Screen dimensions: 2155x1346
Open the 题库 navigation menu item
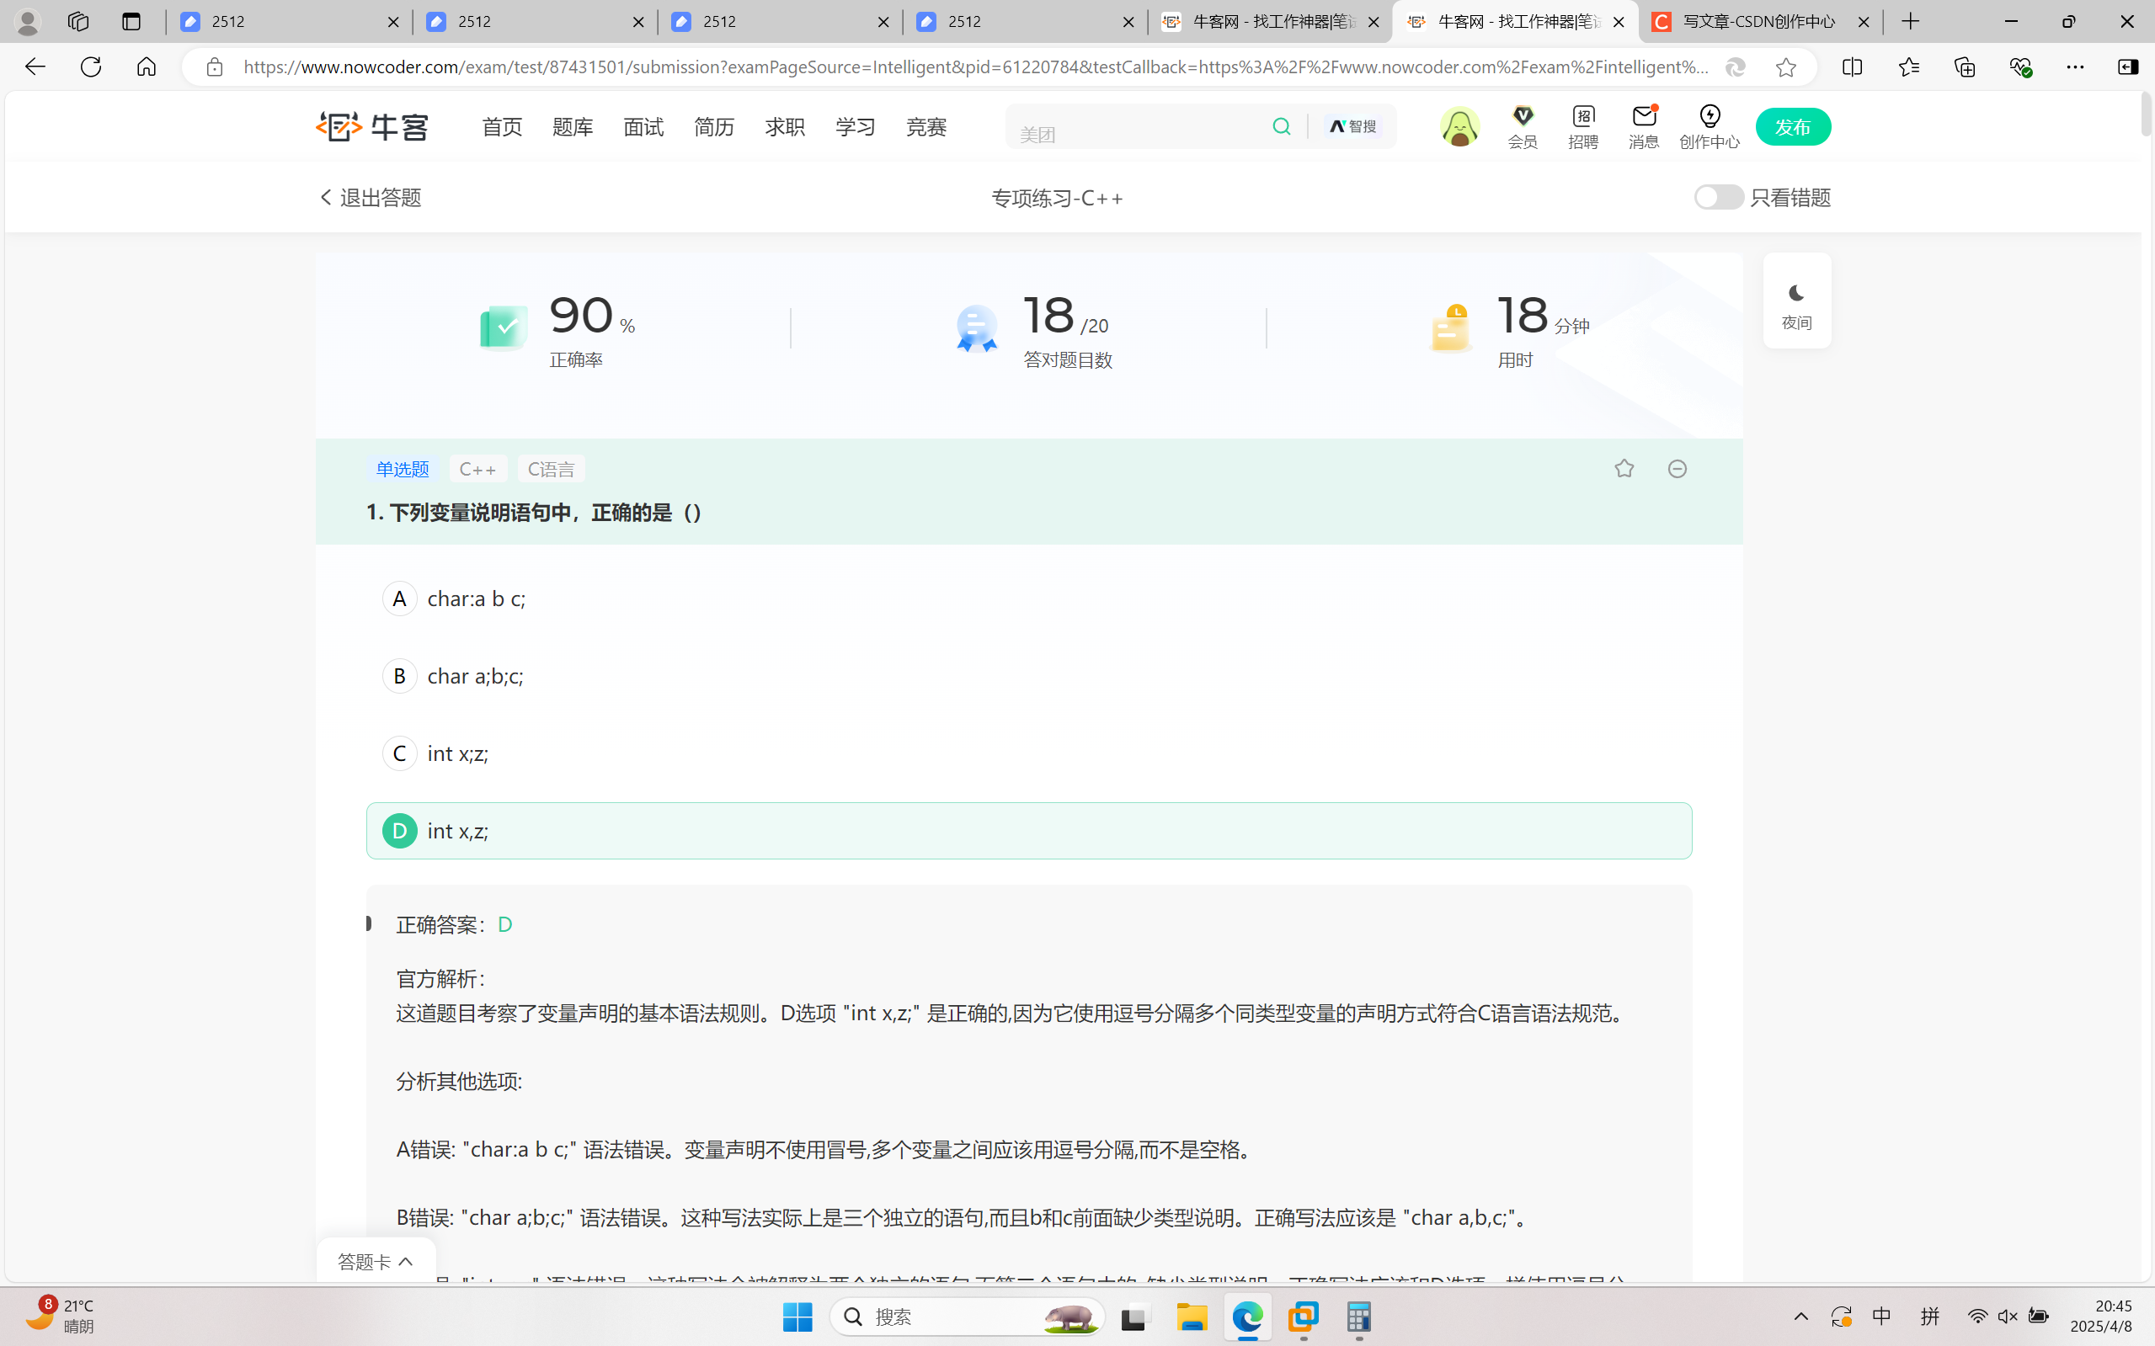[x=573, y=127]
